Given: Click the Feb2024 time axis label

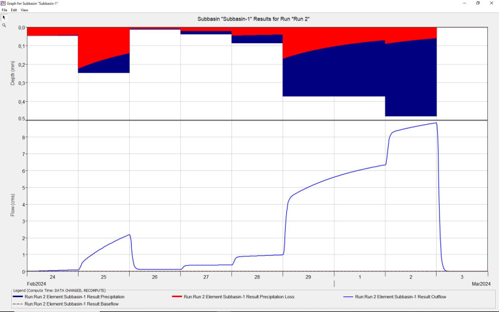Looking at the screenshot, I should 36,283.
